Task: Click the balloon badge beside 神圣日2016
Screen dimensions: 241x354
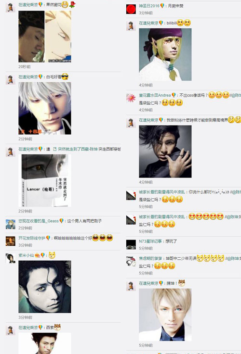Action: point(162,6)
